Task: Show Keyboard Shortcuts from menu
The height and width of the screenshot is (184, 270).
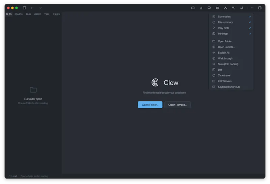Action: point(231,87)
